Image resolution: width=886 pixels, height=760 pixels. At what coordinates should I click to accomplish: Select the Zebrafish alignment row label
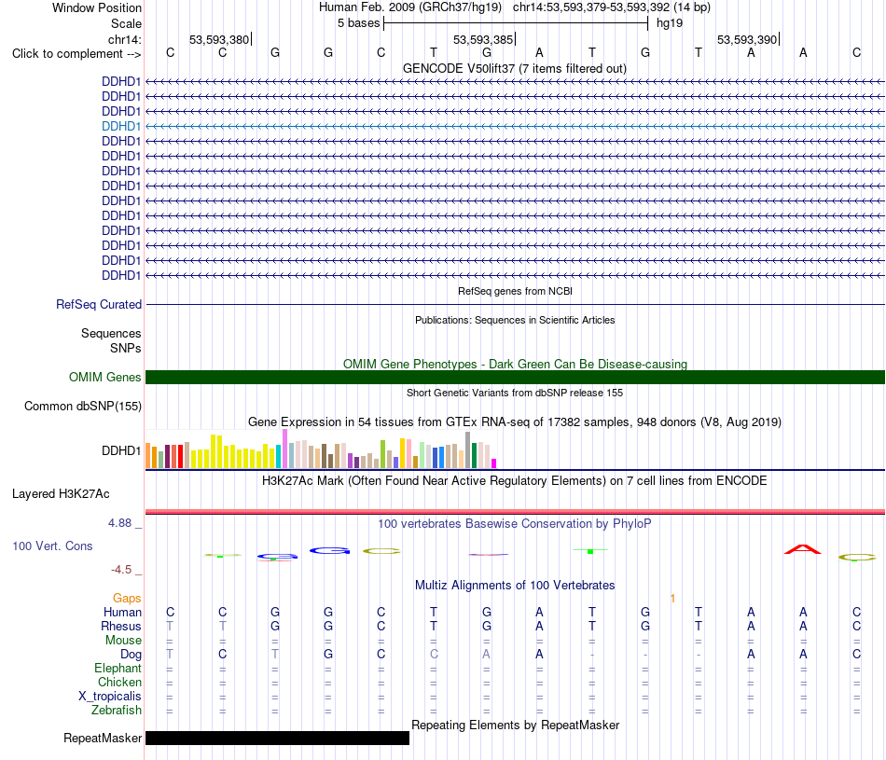pyautogui.click(x=117, y=711)
